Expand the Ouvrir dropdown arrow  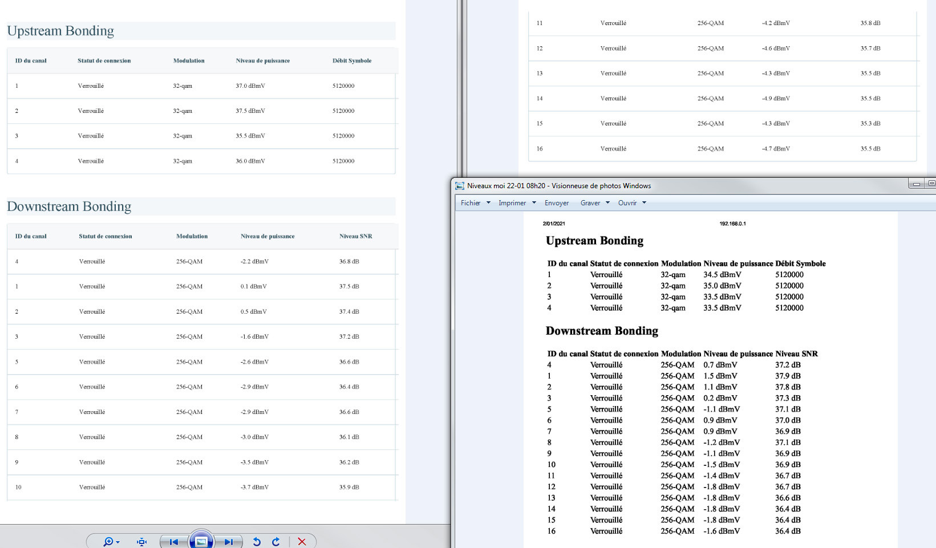[x=644, y=203]
